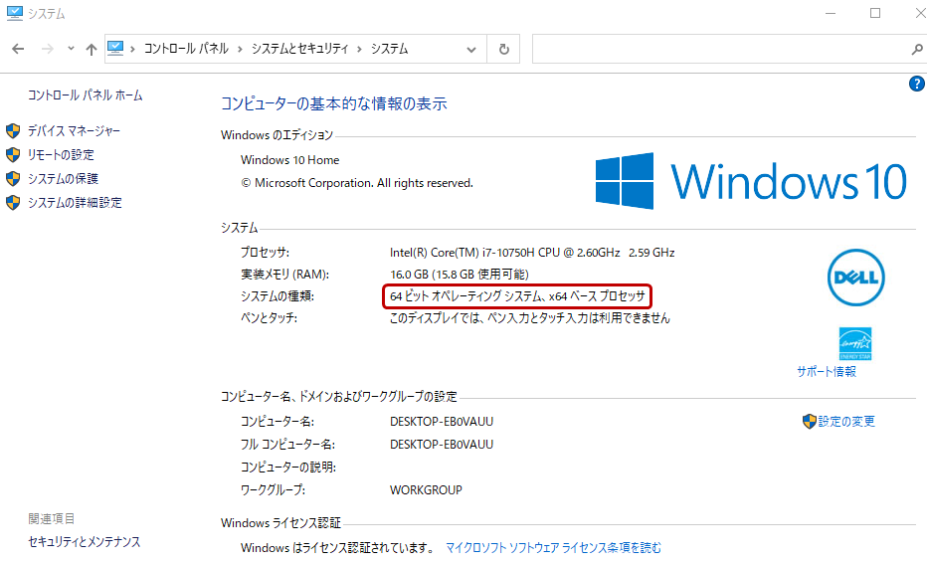Screen dimensions: 927x564
Task: Select the 64 ビット オペレーティング システム value
Action: pyautogui.click(x=517, y=296)
